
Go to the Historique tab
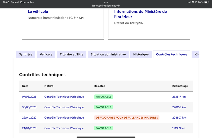(x=141, y=55)
